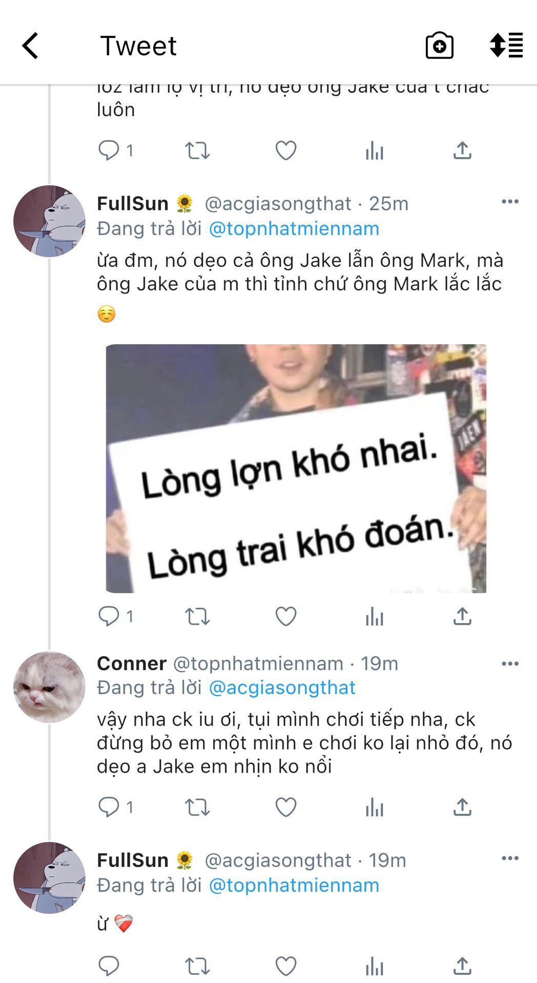The image size is (537, 983).
Task: Open the reply sort order icon
Action: pos(506,45)
